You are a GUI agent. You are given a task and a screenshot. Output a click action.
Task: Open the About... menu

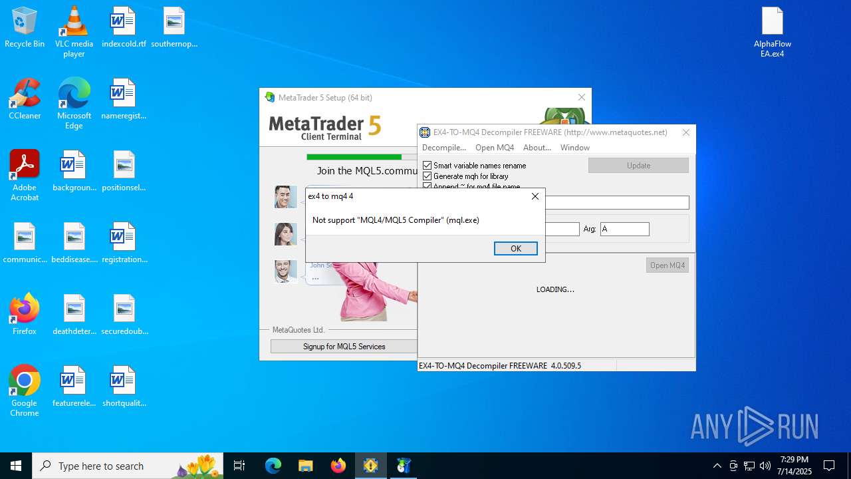[537, 148]
